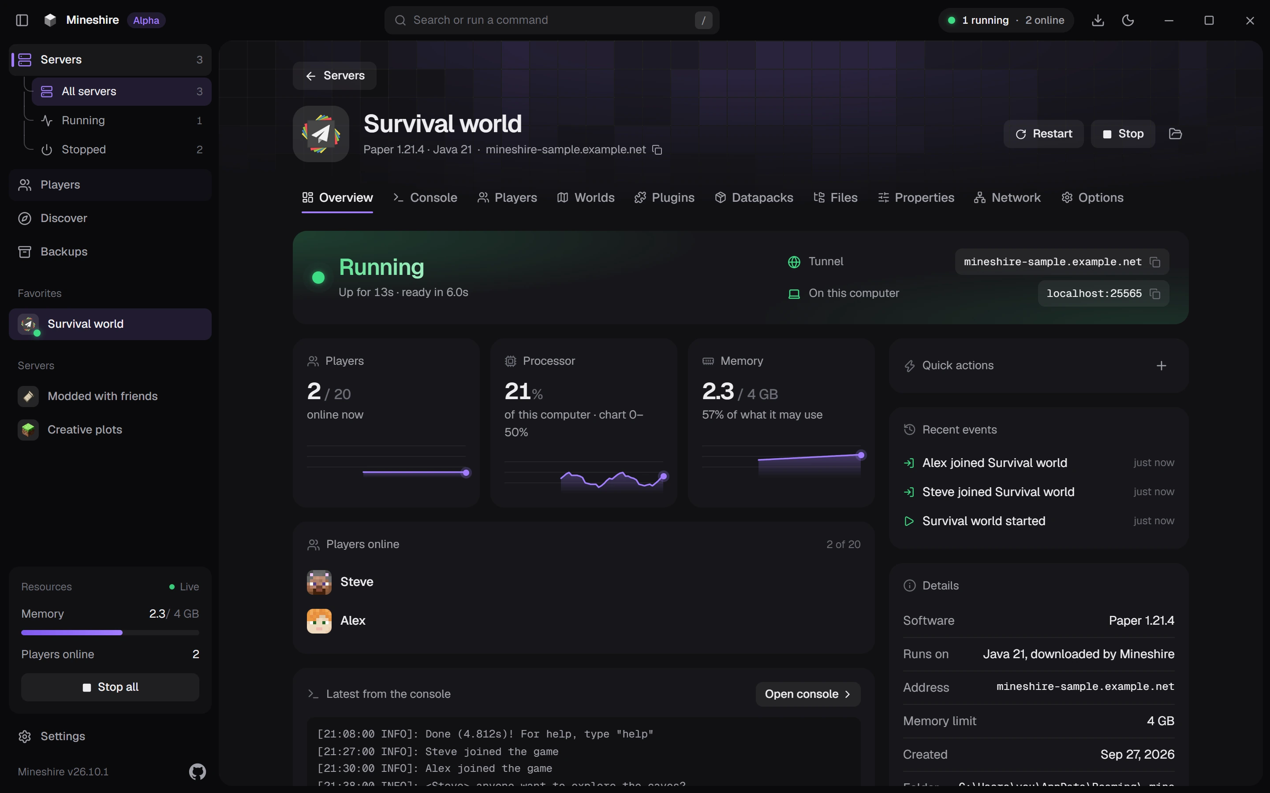Collapse the Servers group in sidebar

110,60
